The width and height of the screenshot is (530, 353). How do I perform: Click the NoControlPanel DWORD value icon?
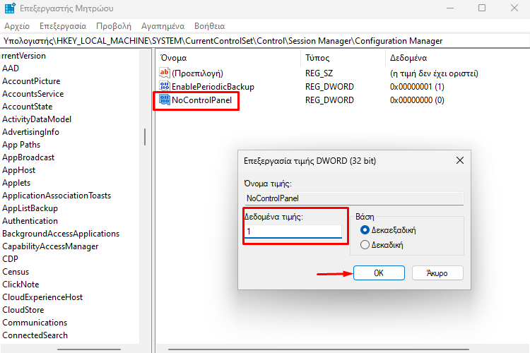click(164, 100)
